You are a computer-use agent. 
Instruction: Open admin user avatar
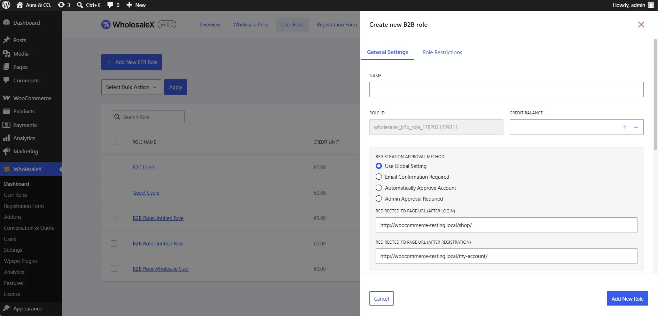pyautogui.click(x=651, y=5)
